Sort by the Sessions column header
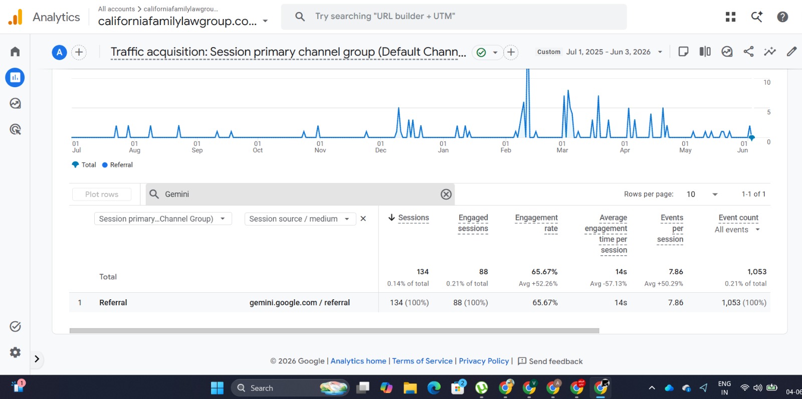Image resolution: width=802 pixels, height=399 pixels. click(409, 218)
